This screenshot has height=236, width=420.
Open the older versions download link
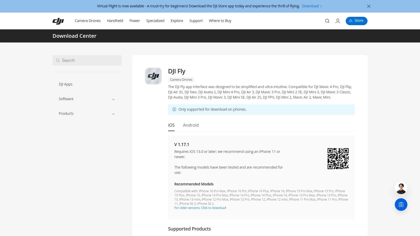(200, 208)
